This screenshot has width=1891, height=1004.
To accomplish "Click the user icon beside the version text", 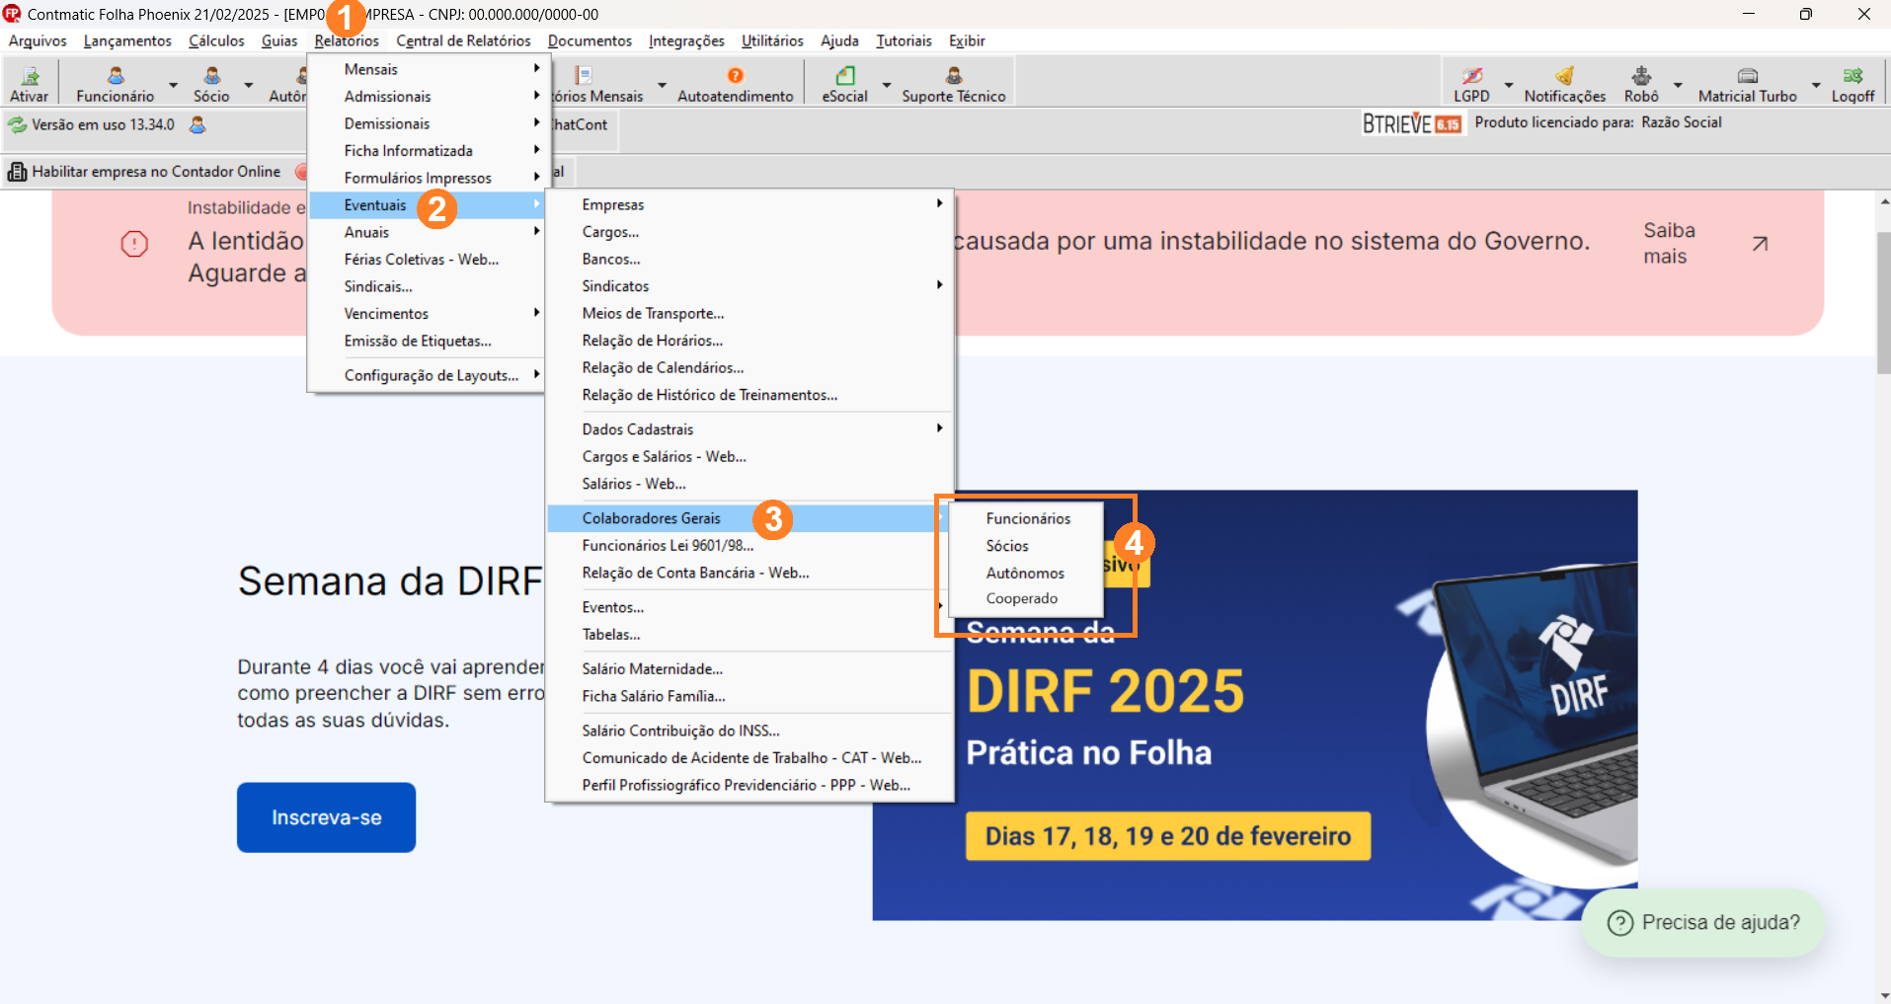I will [x=197, y=124].
